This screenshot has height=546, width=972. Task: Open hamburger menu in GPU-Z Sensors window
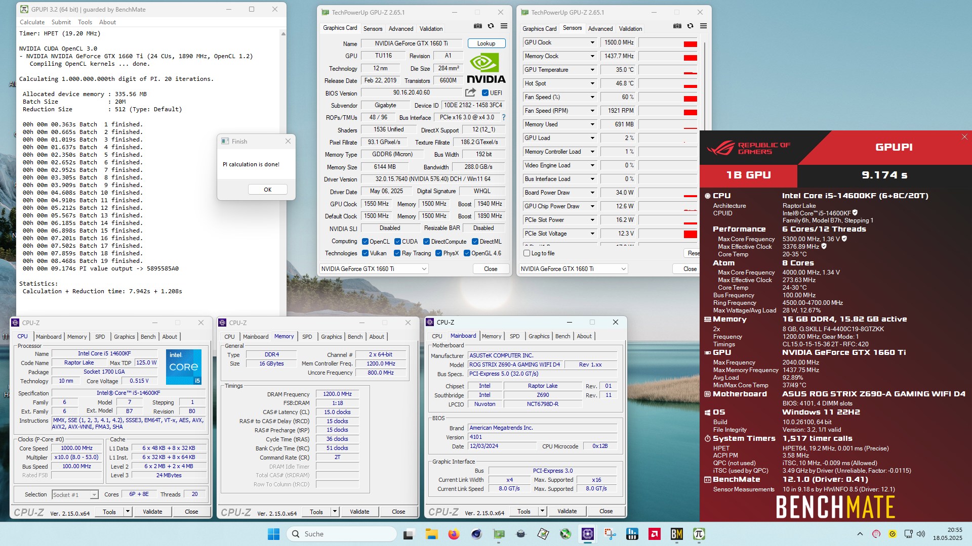tap(703, 26)
